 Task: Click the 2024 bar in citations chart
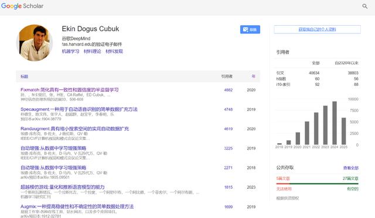coord(335,123)
